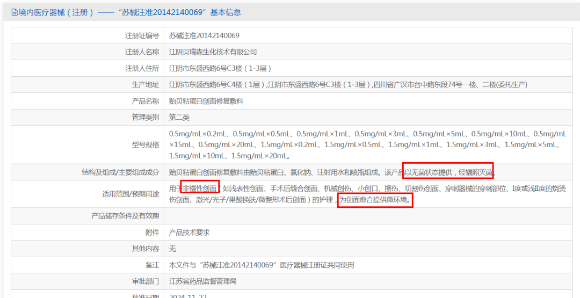Select the '管理类别' label
This screenshot has height=298, width=580.
146,118
